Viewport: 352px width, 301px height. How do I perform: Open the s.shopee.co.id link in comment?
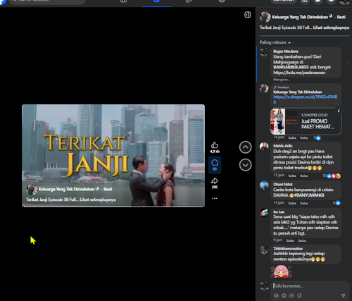(x=305, y=99)
